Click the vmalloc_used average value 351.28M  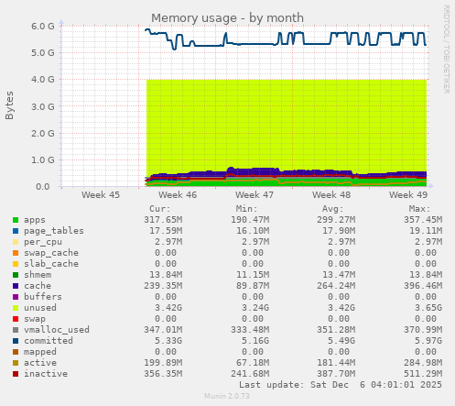(x=336, y=330)
